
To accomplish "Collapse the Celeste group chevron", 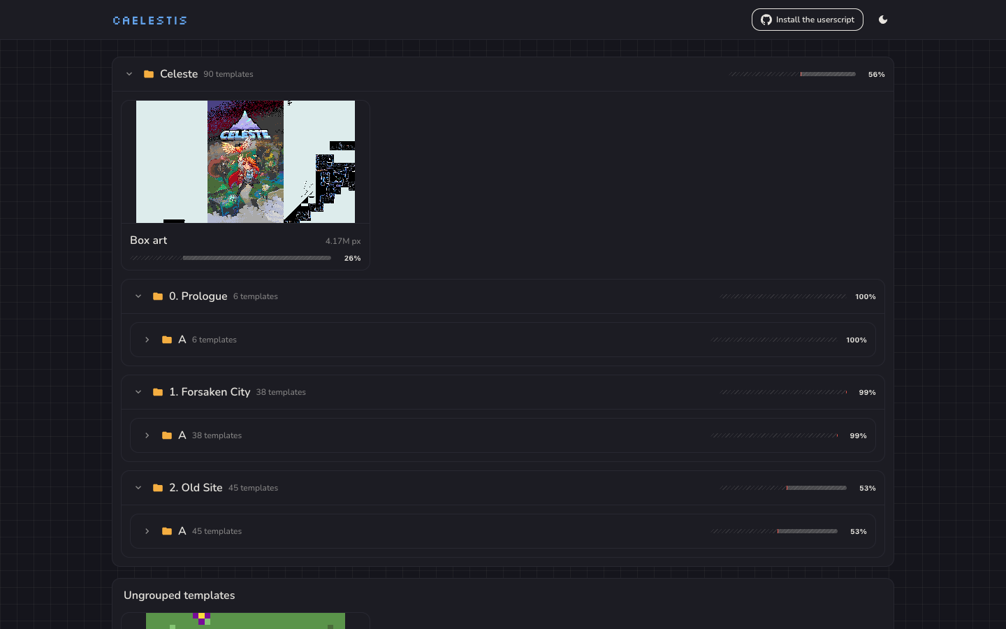I will 129,74.
